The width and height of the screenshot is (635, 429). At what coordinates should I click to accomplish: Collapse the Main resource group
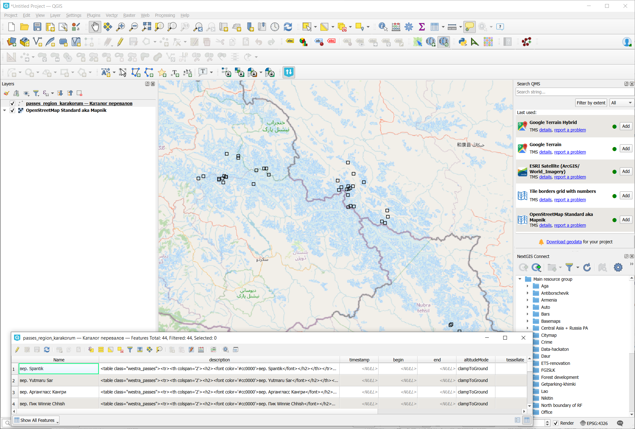tap(520, 279)
